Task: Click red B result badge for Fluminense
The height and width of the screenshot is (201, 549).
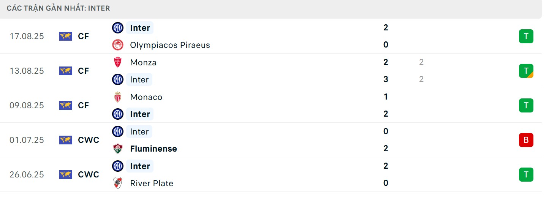Action: point(526,140)
